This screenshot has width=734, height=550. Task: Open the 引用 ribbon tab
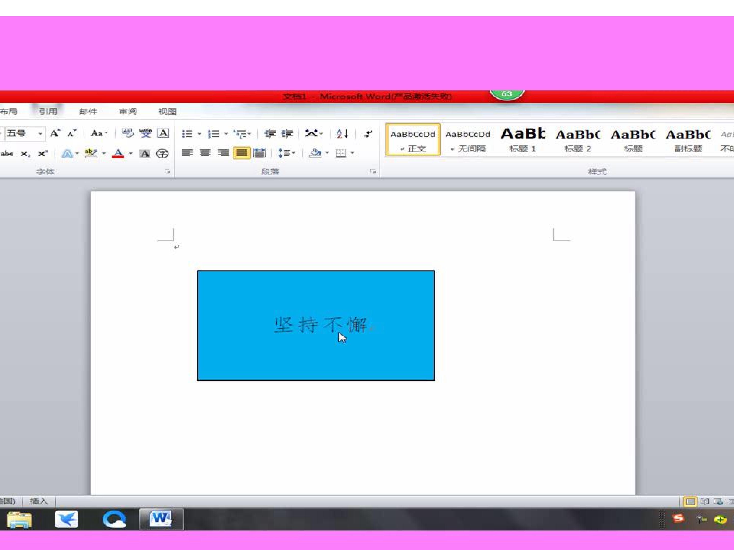click(x=48, y=111)
